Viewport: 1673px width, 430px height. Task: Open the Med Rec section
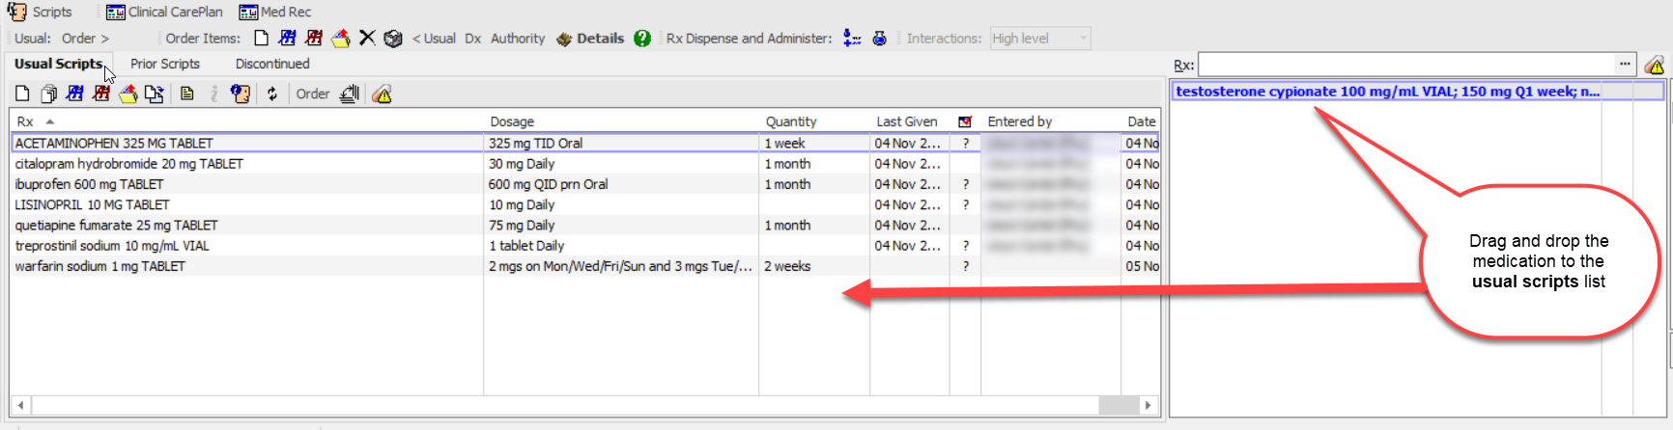[275, 12]
